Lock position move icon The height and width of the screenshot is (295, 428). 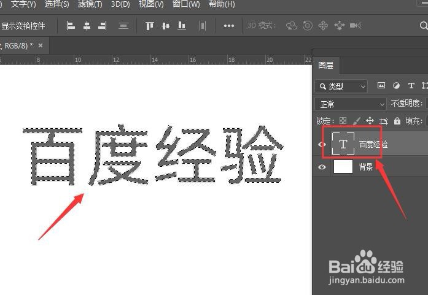370,121
